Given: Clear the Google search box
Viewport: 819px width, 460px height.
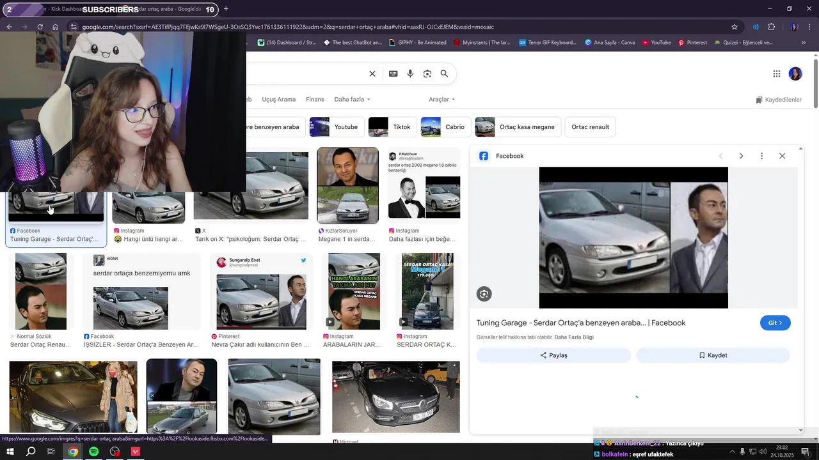Looking at the screenshot, I should click(x=372, y=73).
